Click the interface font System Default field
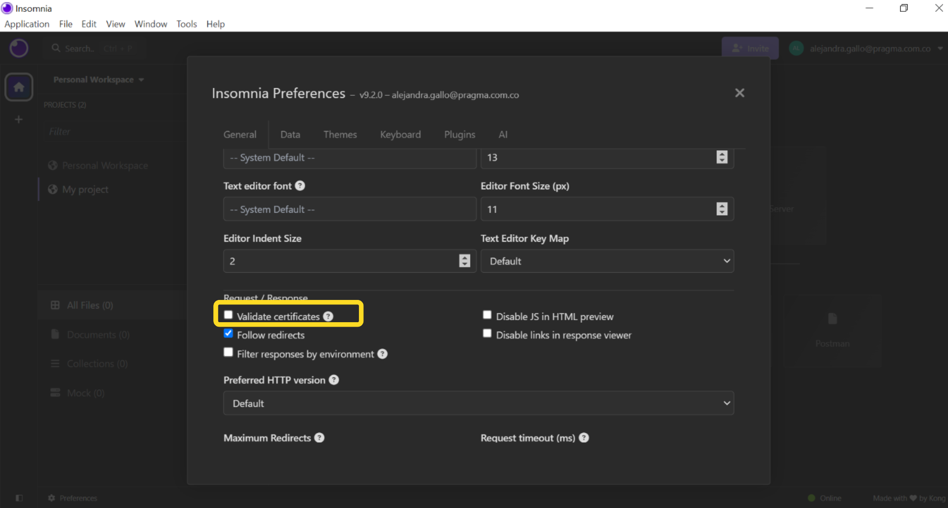Viewport: 948px width, 508px height. pos(350,158)
